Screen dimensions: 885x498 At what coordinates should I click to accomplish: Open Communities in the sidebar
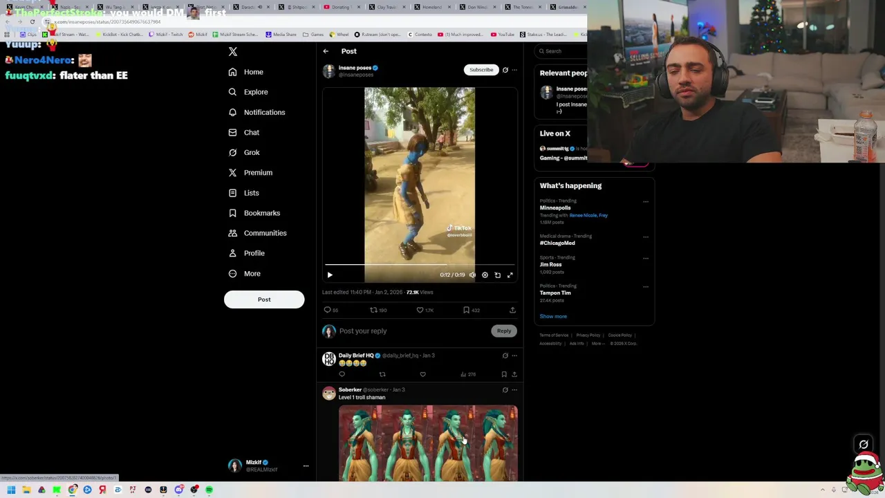[x=257, y=233]
